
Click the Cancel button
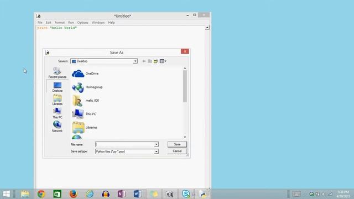click(x=177, y=151)
